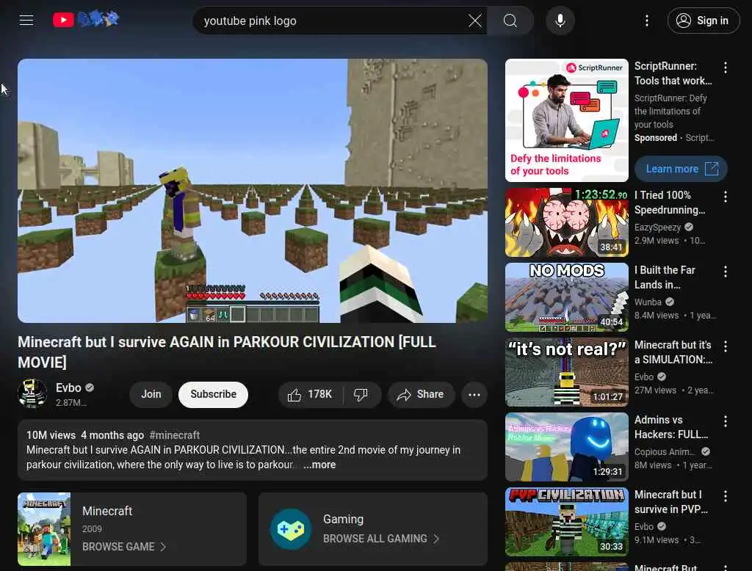The height and width of the screenshot is (571, 752).
Task: Open I Built the Far Lands thumbnail
Action: point(566,297)
